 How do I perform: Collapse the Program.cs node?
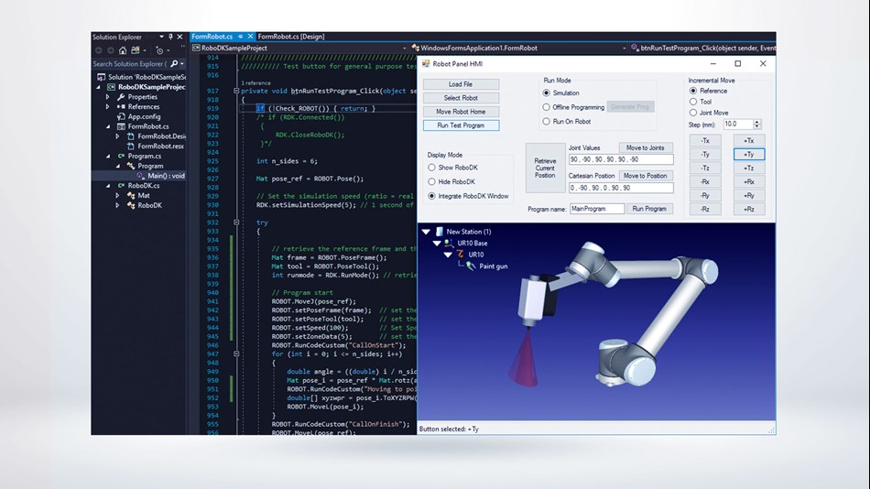coord(108,156)
